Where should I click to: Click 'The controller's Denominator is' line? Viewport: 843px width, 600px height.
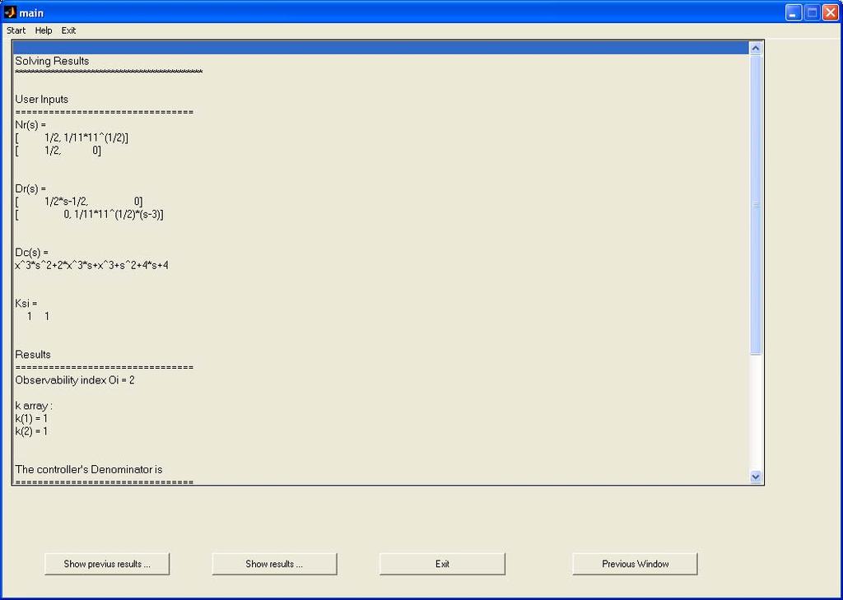(x=380, y=469)
